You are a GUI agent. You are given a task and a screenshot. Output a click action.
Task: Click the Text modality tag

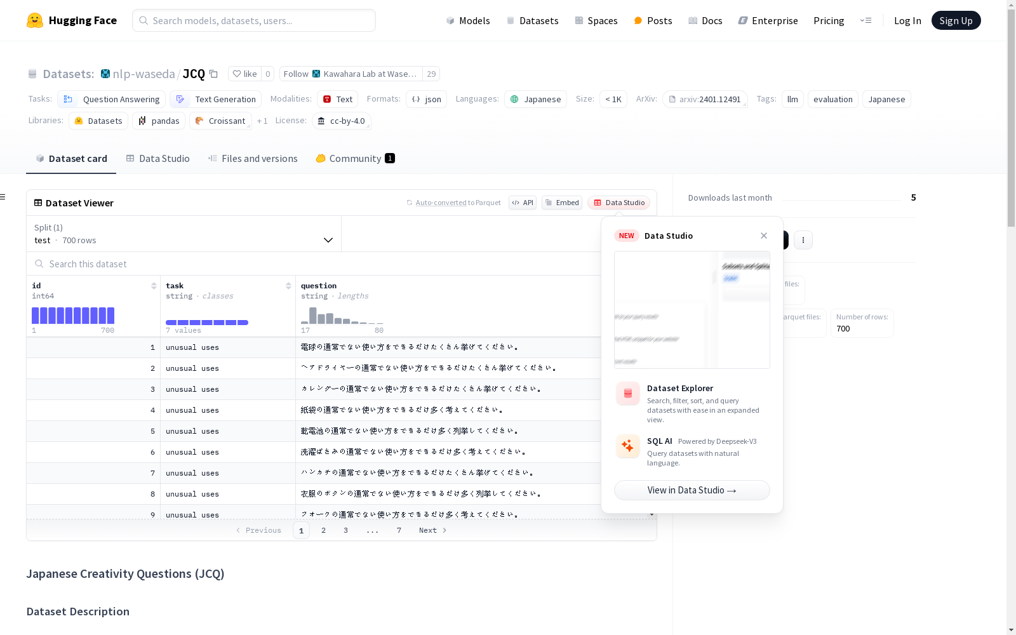pos(337,99)
